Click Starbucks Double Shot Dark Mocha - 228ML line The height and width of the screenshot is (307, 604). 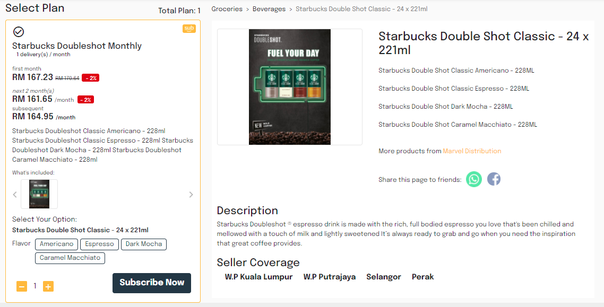tap(446, 107)
